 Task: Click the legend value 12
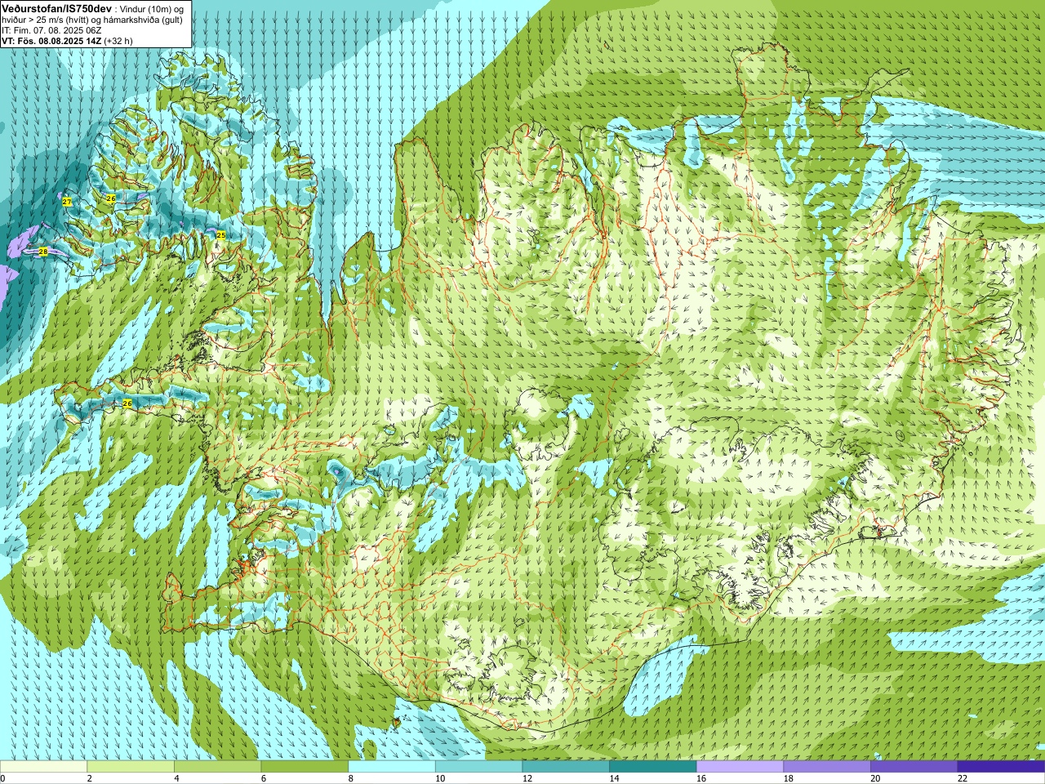pyautogui.click(x=527, y=778)
